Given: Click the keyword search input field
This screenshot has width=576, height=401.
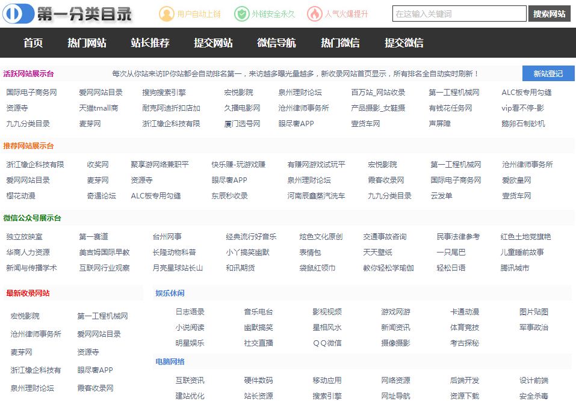Looking at the screenshot, I should pos(459,13).
